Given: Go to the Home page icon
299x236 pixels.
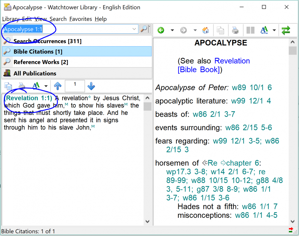Looking at the screenshot, I should click(205, 30).
